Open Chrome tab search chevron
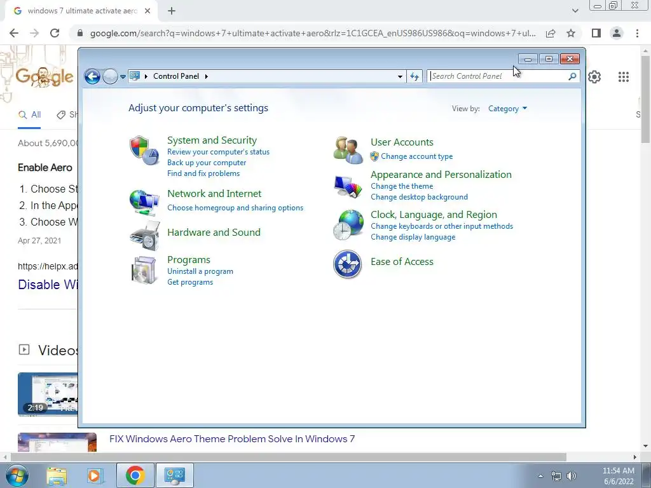 pos(575,11)
